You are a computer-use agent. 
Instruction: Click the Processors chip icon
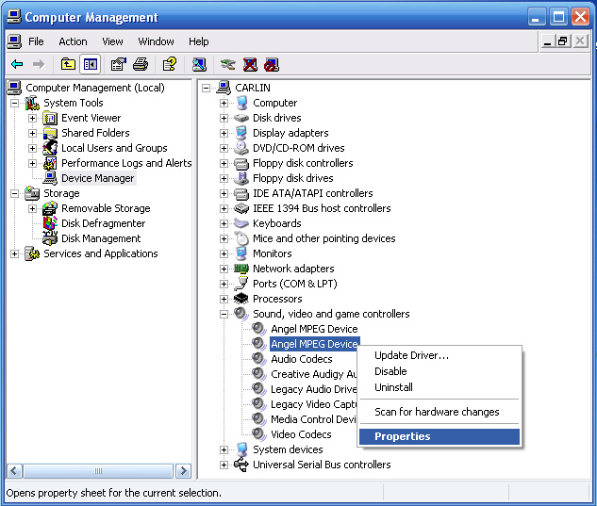[x=241, y=299]
